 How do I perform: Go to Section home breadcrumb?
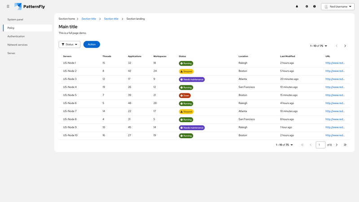(x=66, y=19)
